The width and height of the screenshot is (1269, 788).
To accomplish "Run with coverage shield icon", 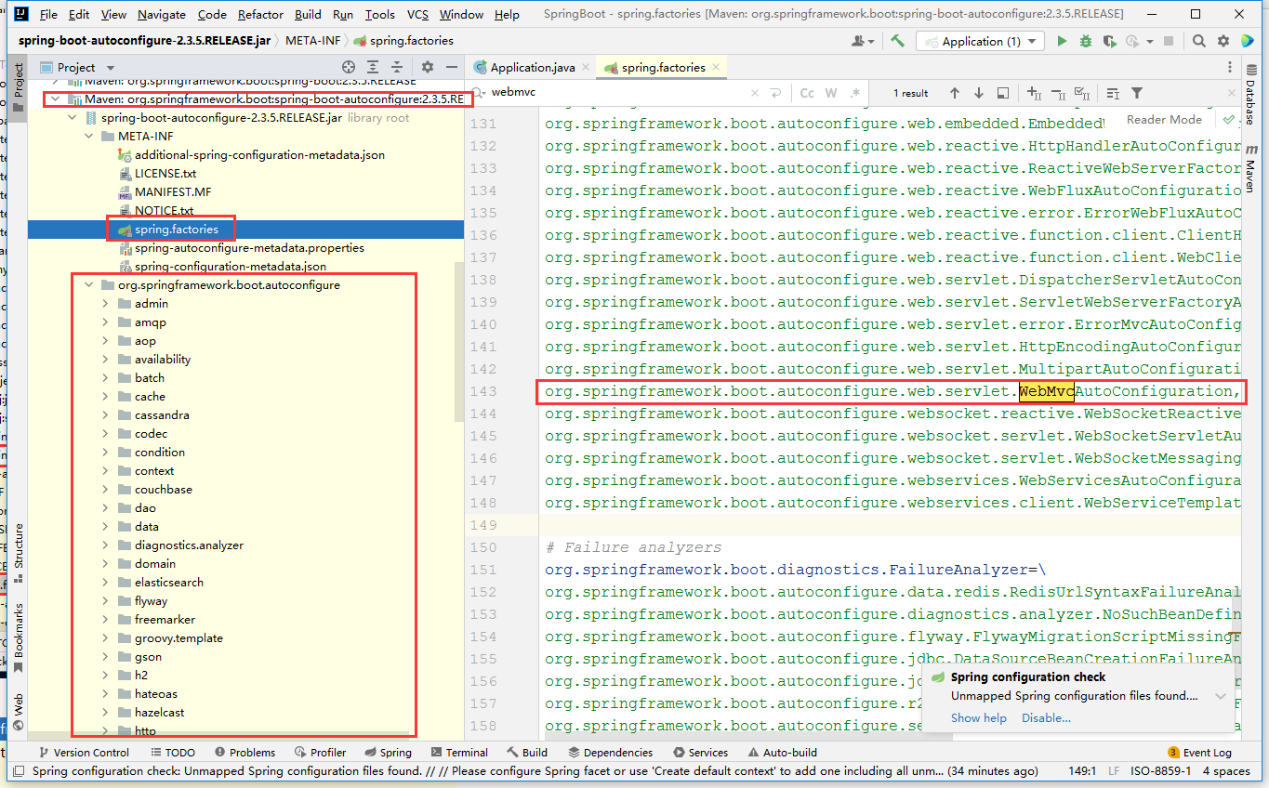I will click(1108, 41).
